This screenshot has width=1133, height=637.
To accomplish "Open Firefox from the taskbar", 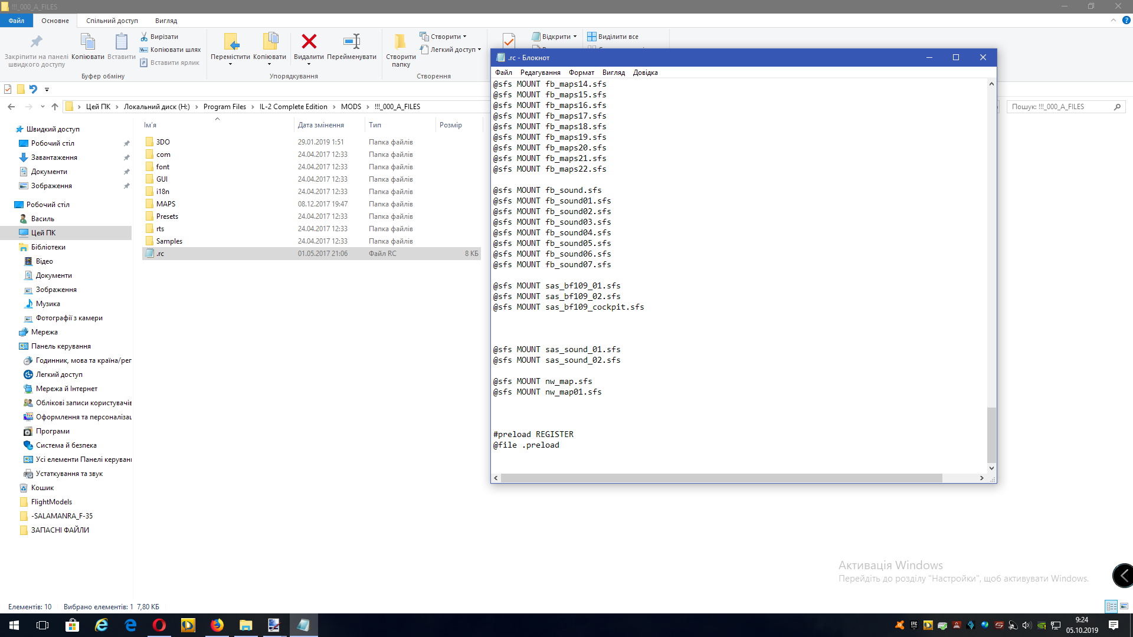I will pos(217,625).
